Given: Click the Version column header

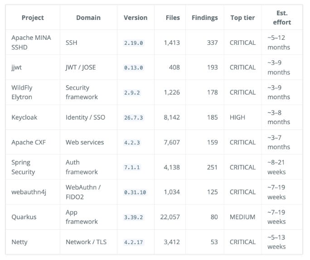Looking at the screenshot, I should pyautogui.click(x=136, y=18).
